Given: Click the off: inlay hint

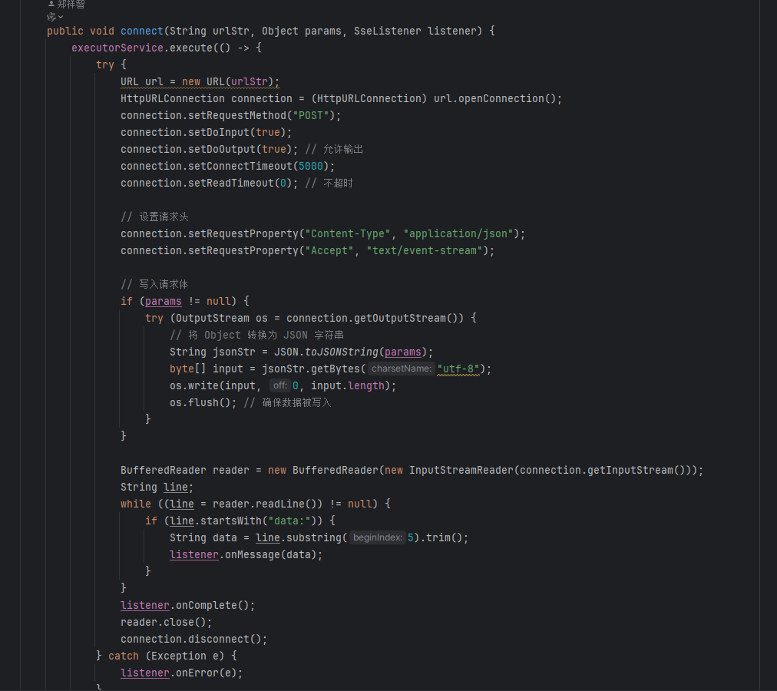Looking at the screenshot, I should point(280,385).
